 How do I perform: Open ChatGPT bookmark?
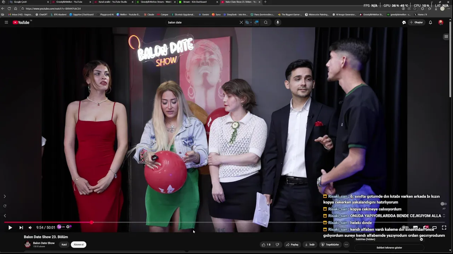42,14
